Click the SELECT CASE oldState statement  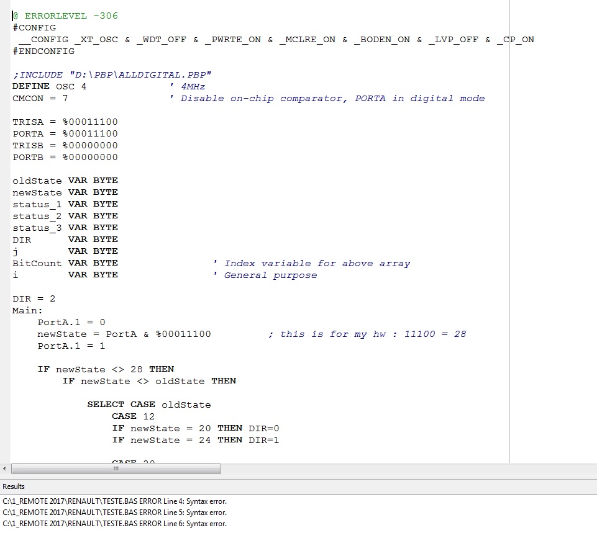point(148,405)
